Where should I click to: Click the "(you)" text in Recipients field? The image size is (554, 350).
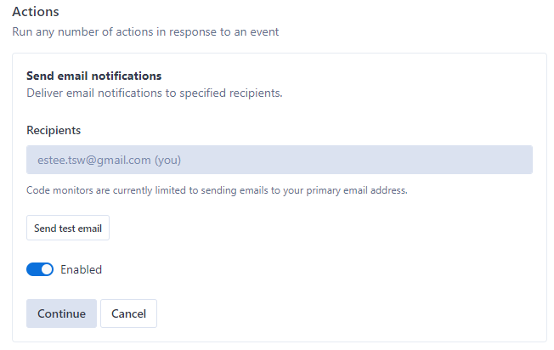[167, 160]
